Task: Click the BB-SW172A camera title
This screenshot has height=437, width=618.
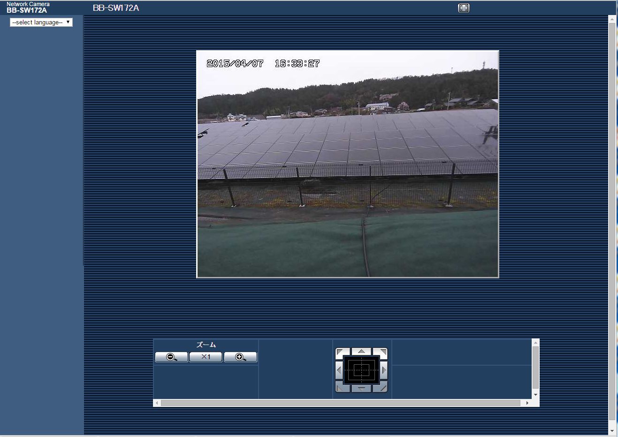Action: [x=116, y=8]
